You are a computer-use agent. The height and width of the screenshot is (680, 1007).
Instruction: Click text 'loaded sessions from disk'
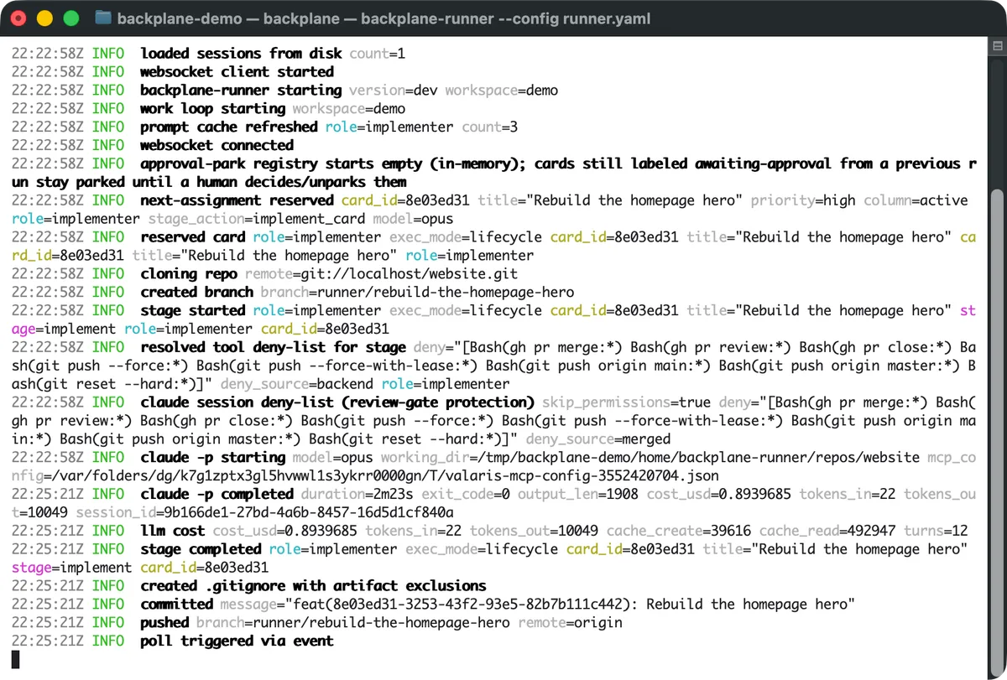tap(241, 54)
